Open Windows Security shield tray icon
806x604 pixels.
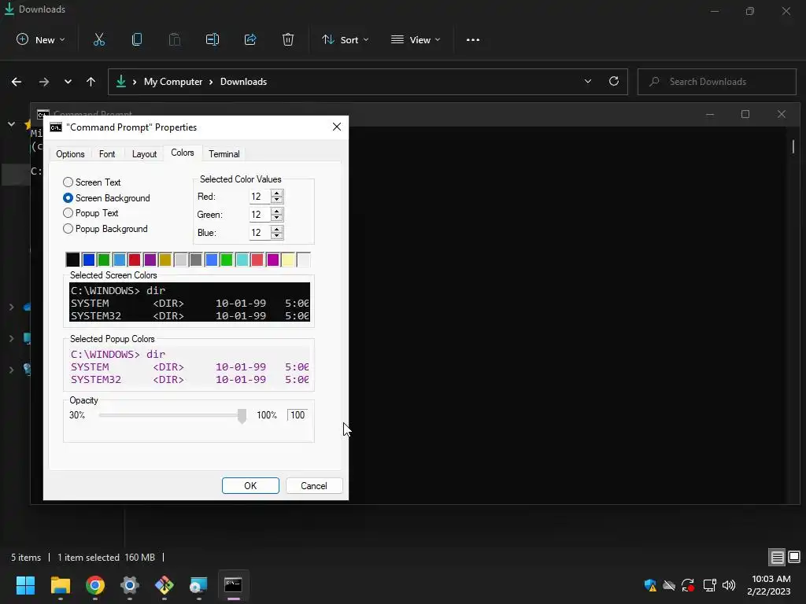[x=650, y=585]
